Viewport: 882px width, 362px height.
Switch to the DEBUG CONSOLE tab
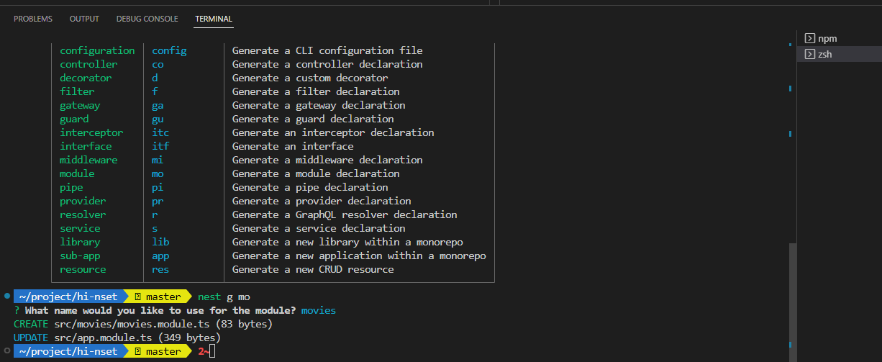[x=147, y=19]
